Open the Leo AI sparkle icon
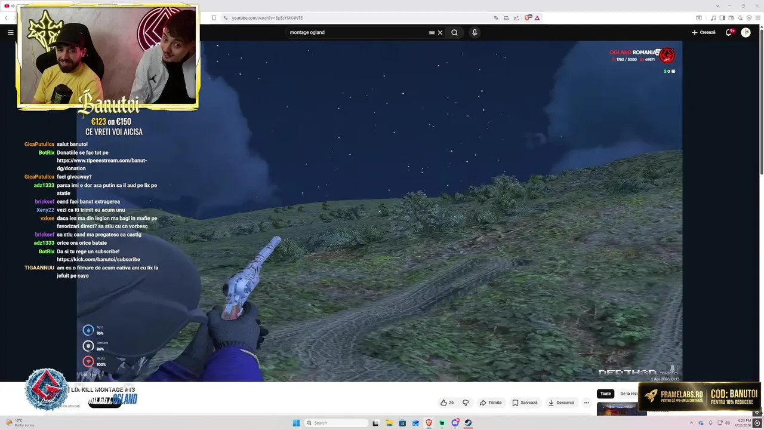The height and width of the screenshot is (430, 764). click(x=740, y=18)
